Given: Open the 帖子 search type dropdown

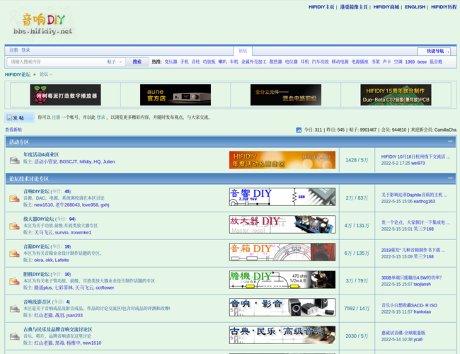Looking at the screenshot, I should coord(115,62).
